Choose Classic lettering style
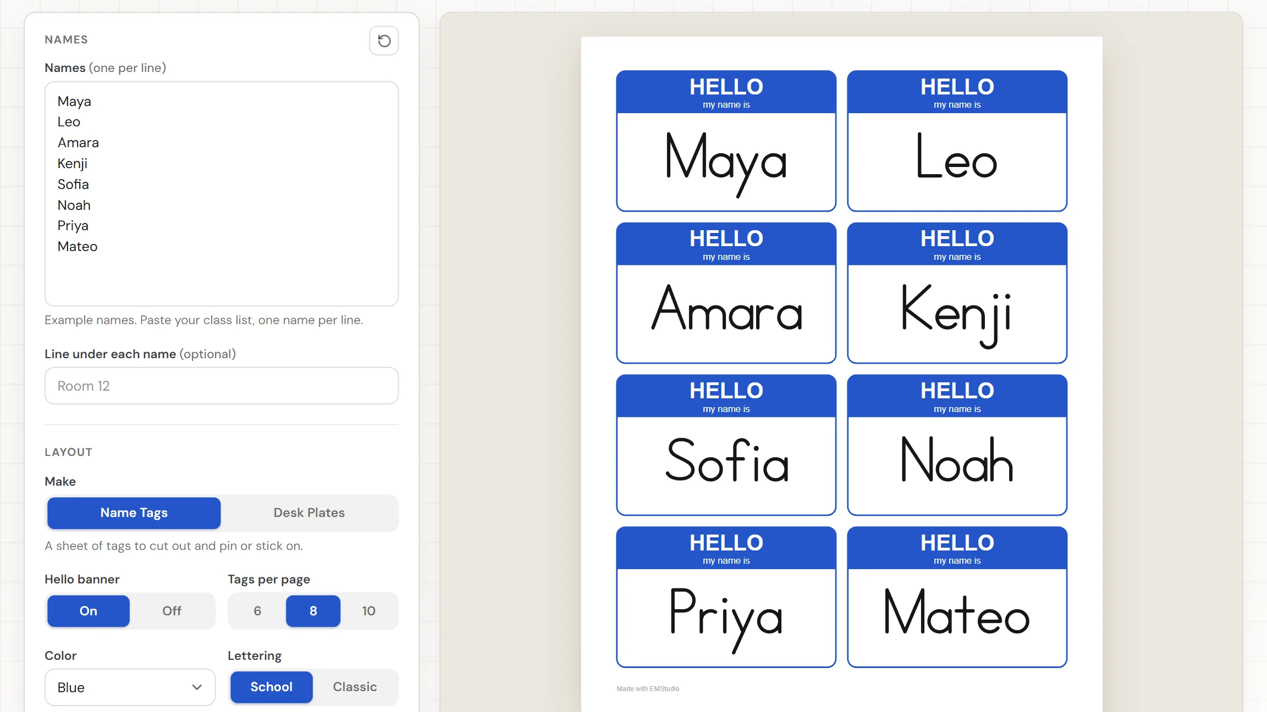 pos(355,687)
